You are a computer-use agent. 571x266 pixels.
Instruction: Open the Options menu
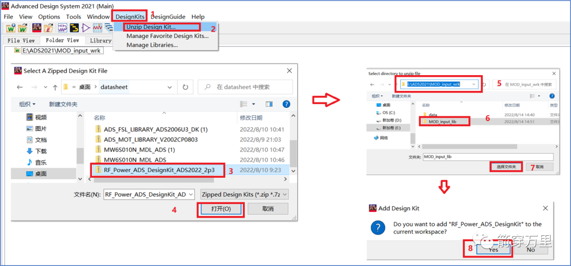49,17
